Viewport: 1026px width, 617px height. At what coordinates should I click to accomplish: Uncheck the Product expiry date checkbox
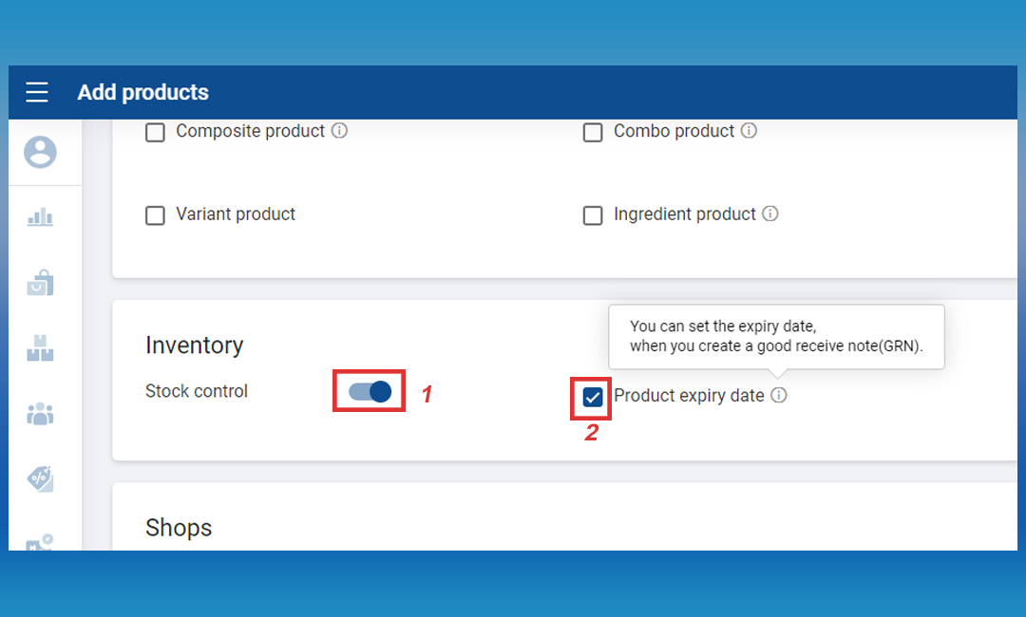[x=593, y=397]
